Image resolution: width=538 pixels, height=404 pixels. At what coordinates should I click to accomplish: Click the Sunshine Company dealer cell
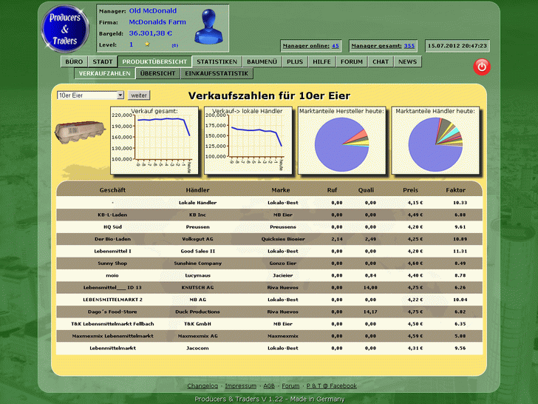point(197,263)
